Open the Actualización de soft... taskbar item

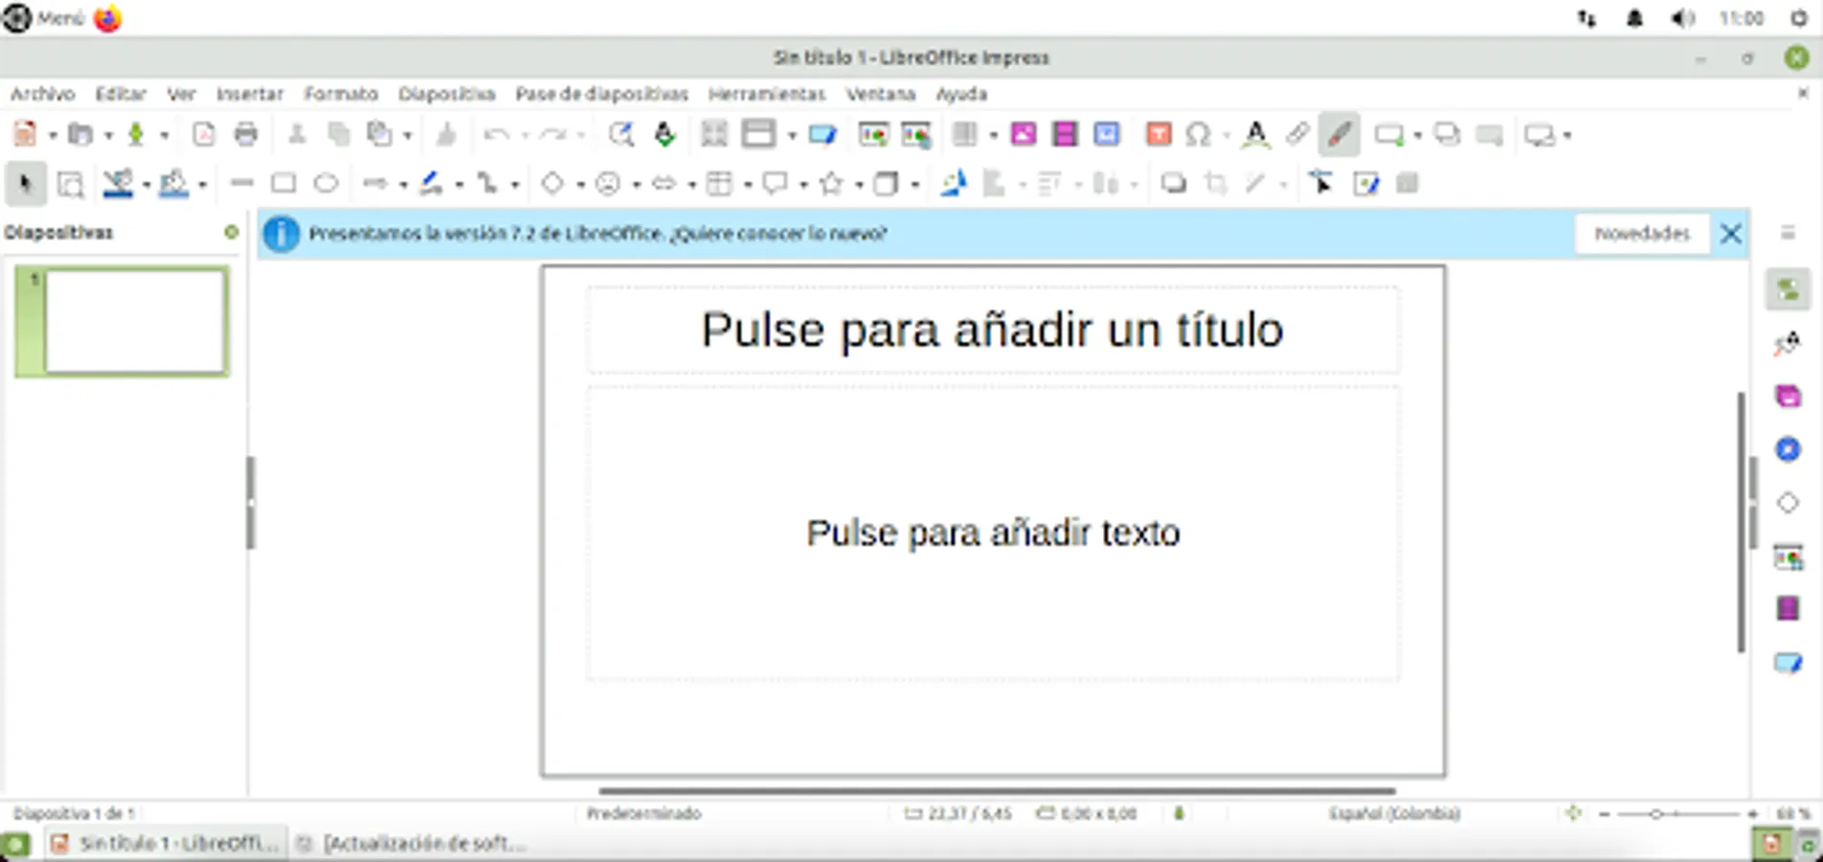[412, 844]
